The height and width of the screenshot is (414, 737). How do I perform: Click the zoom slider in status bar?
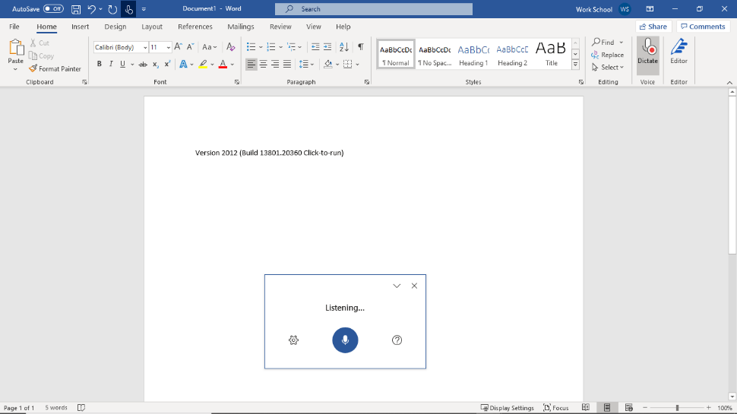677,408
